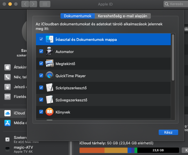Select the Íróasztal és Dokumentumok mappa row text

[86, 39]
